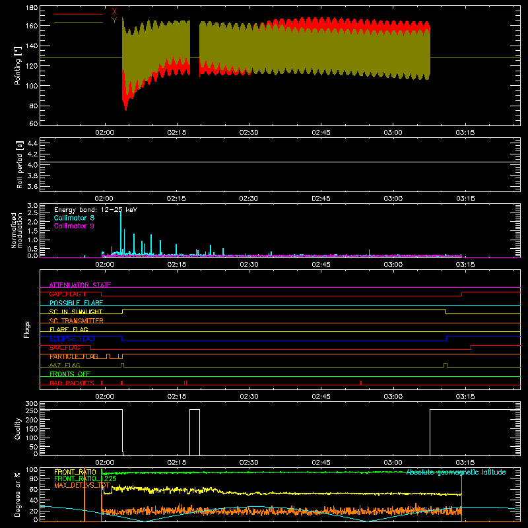The image size is (528, 528).
Task: Click the 02:00 time label under Pointing plot
Action: [x=104, y=133]
